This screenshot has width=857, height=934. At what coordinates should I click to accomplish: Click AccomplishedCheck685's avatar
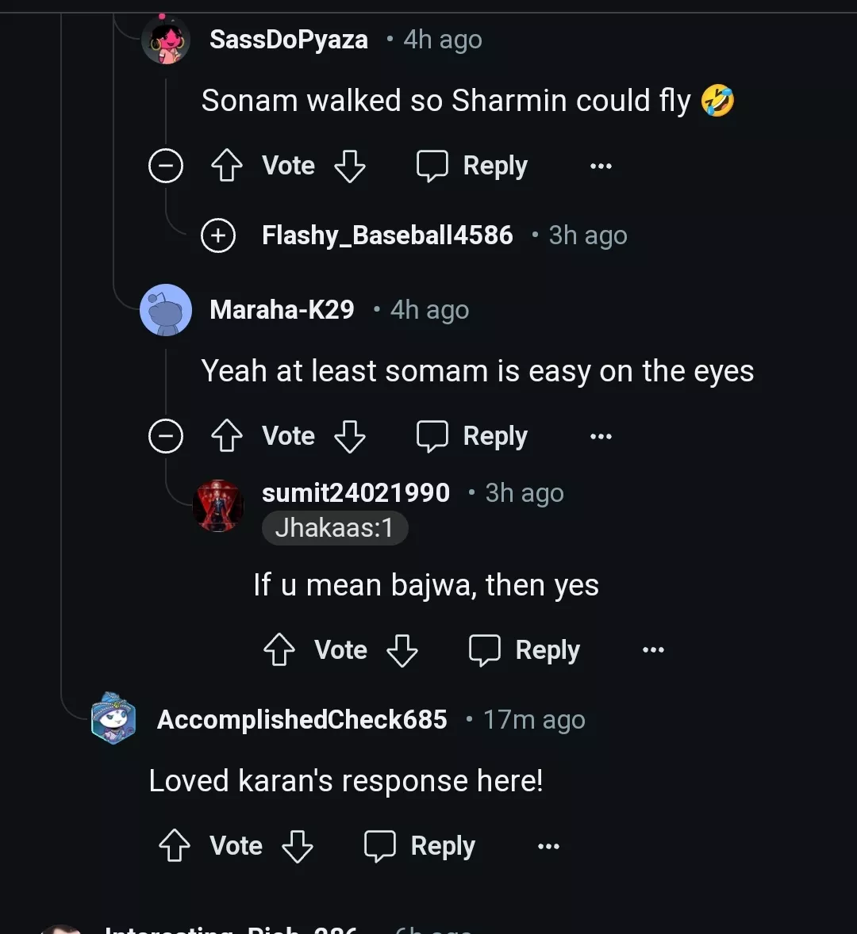(x=113, y=719)
